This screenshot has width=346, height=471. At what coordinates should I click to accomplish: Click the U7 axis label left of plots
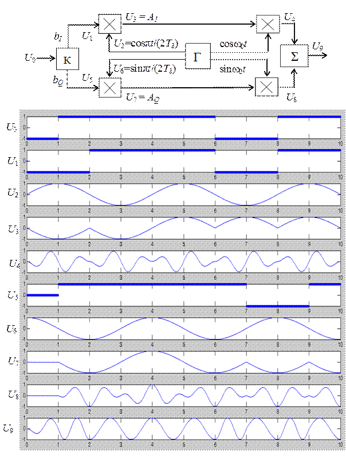(14, 360)
